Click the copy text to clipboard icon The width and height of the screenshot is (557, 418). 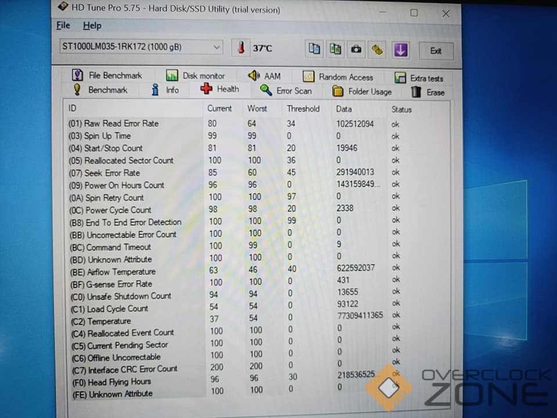tap(314, 49)
